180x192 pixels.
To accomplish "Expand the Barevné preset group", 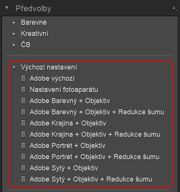I will coord(14,23).
